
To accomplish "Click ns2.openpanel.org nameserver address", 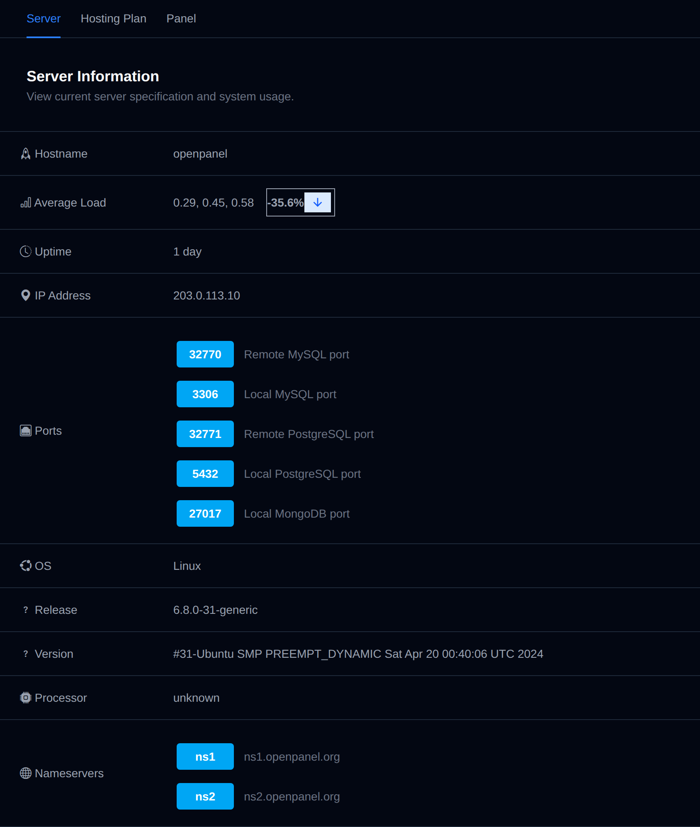I will point(292,797).
